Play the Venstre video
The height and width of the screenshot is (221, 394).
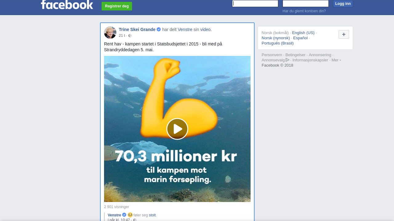(x=177, y=129)
